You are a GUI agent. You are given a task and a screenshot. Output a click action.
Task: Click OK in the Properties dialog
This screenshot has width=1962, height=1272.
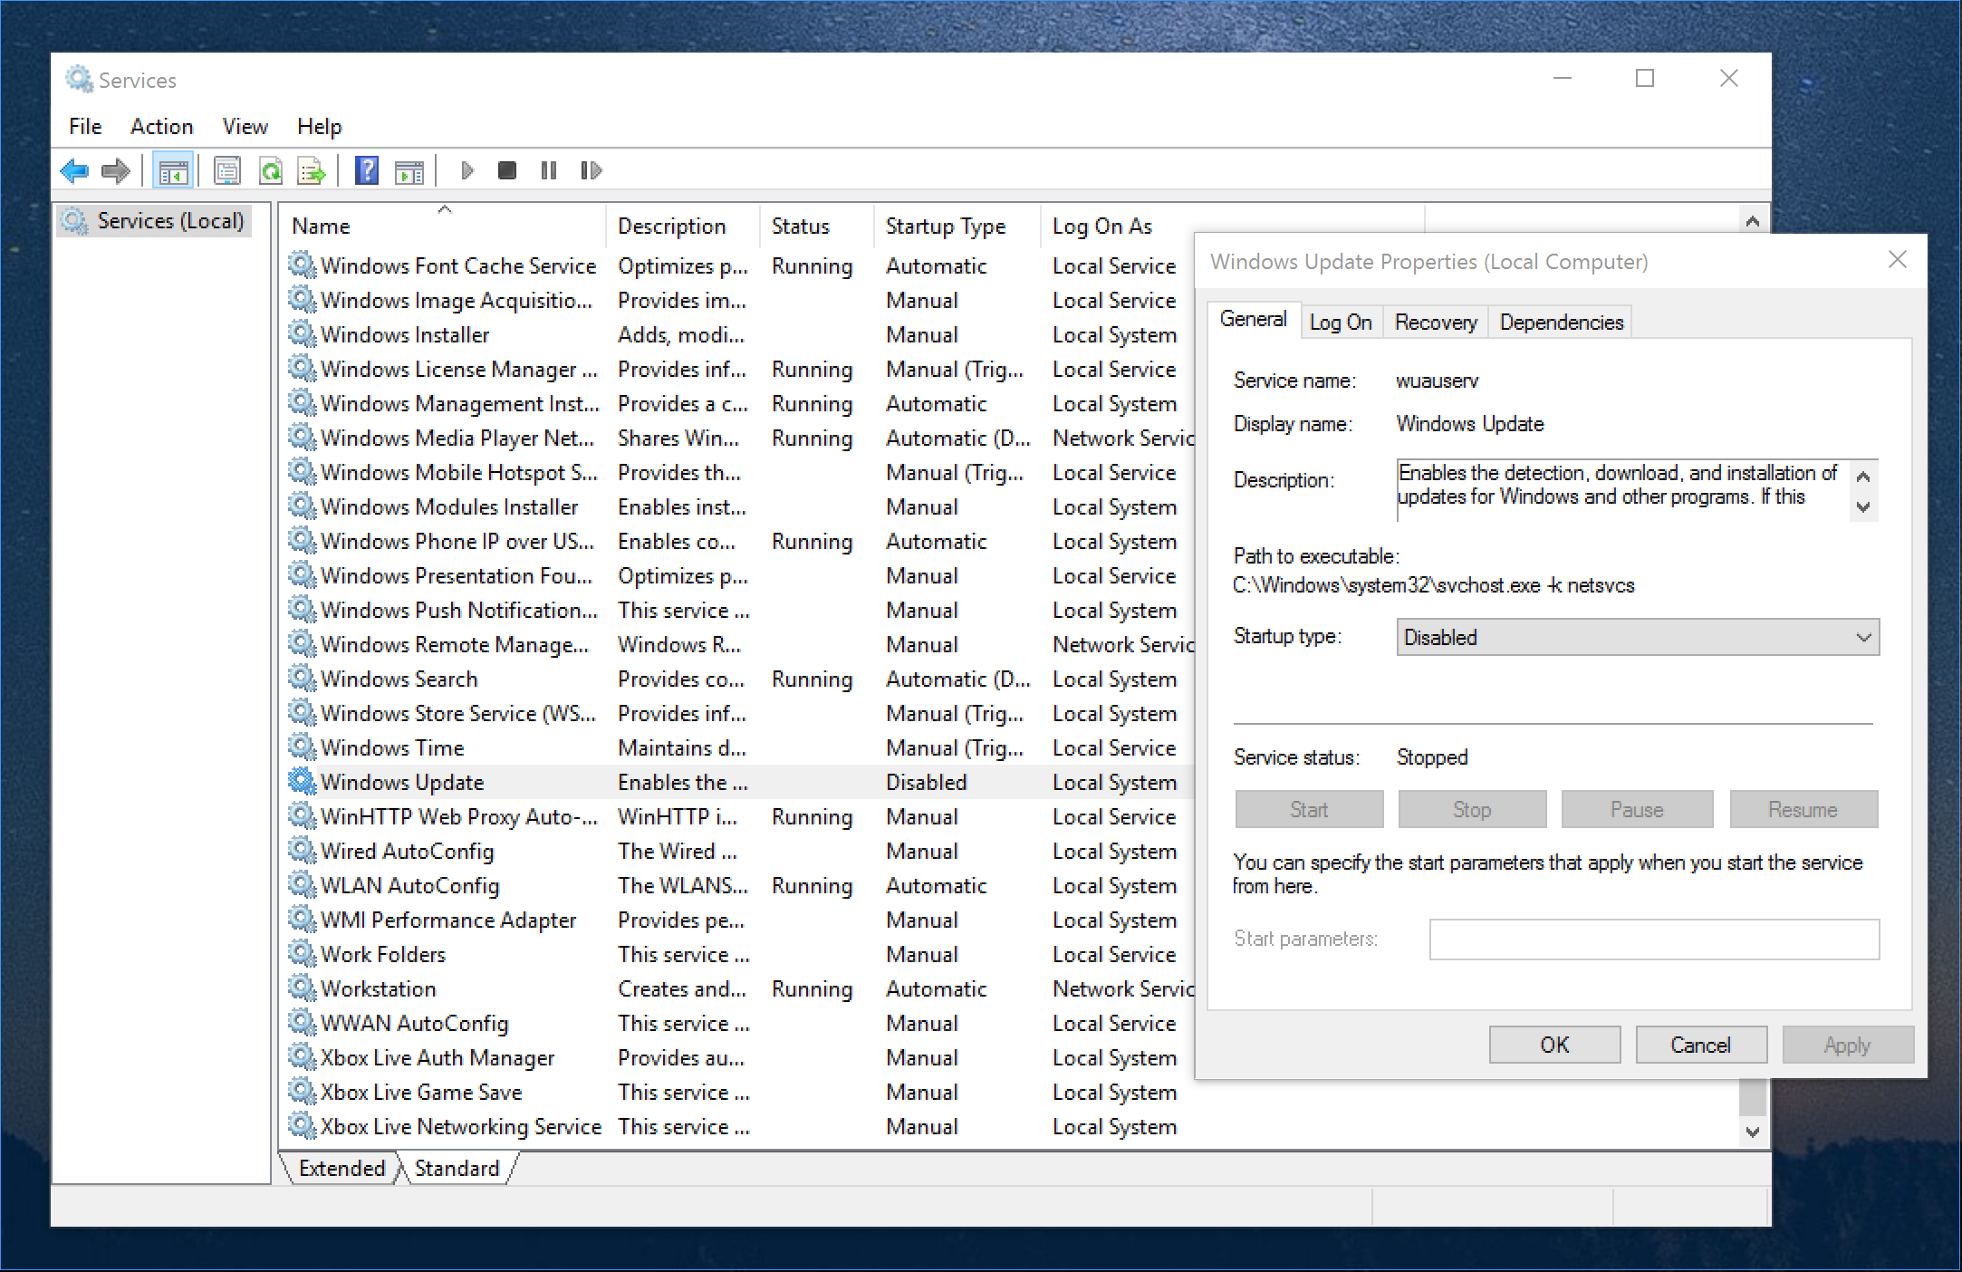tap(1554, 1045)
